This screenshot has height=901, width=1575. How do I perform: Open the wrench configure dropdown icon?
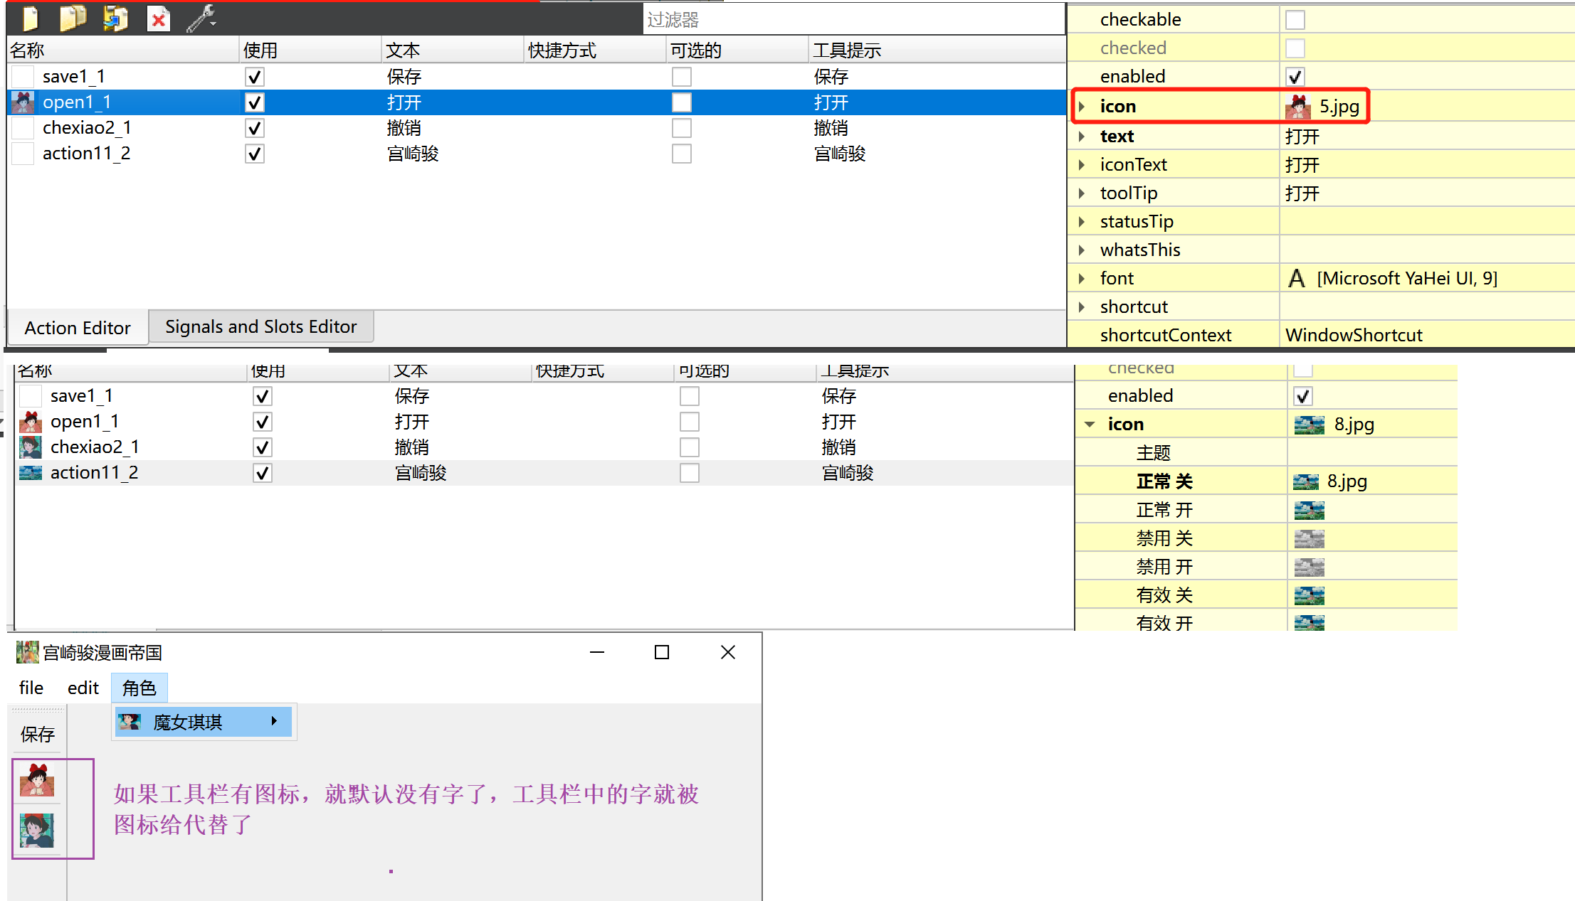[x=202, y=18]
